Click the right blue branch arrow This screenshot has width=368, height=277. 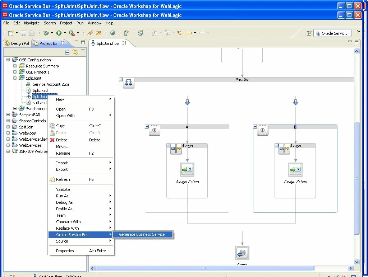point(295,102)
